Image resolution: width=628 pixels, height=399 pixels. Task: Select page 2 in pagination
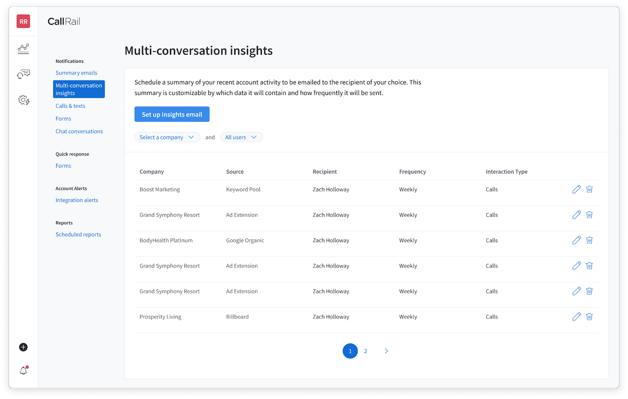pos(365,351)
